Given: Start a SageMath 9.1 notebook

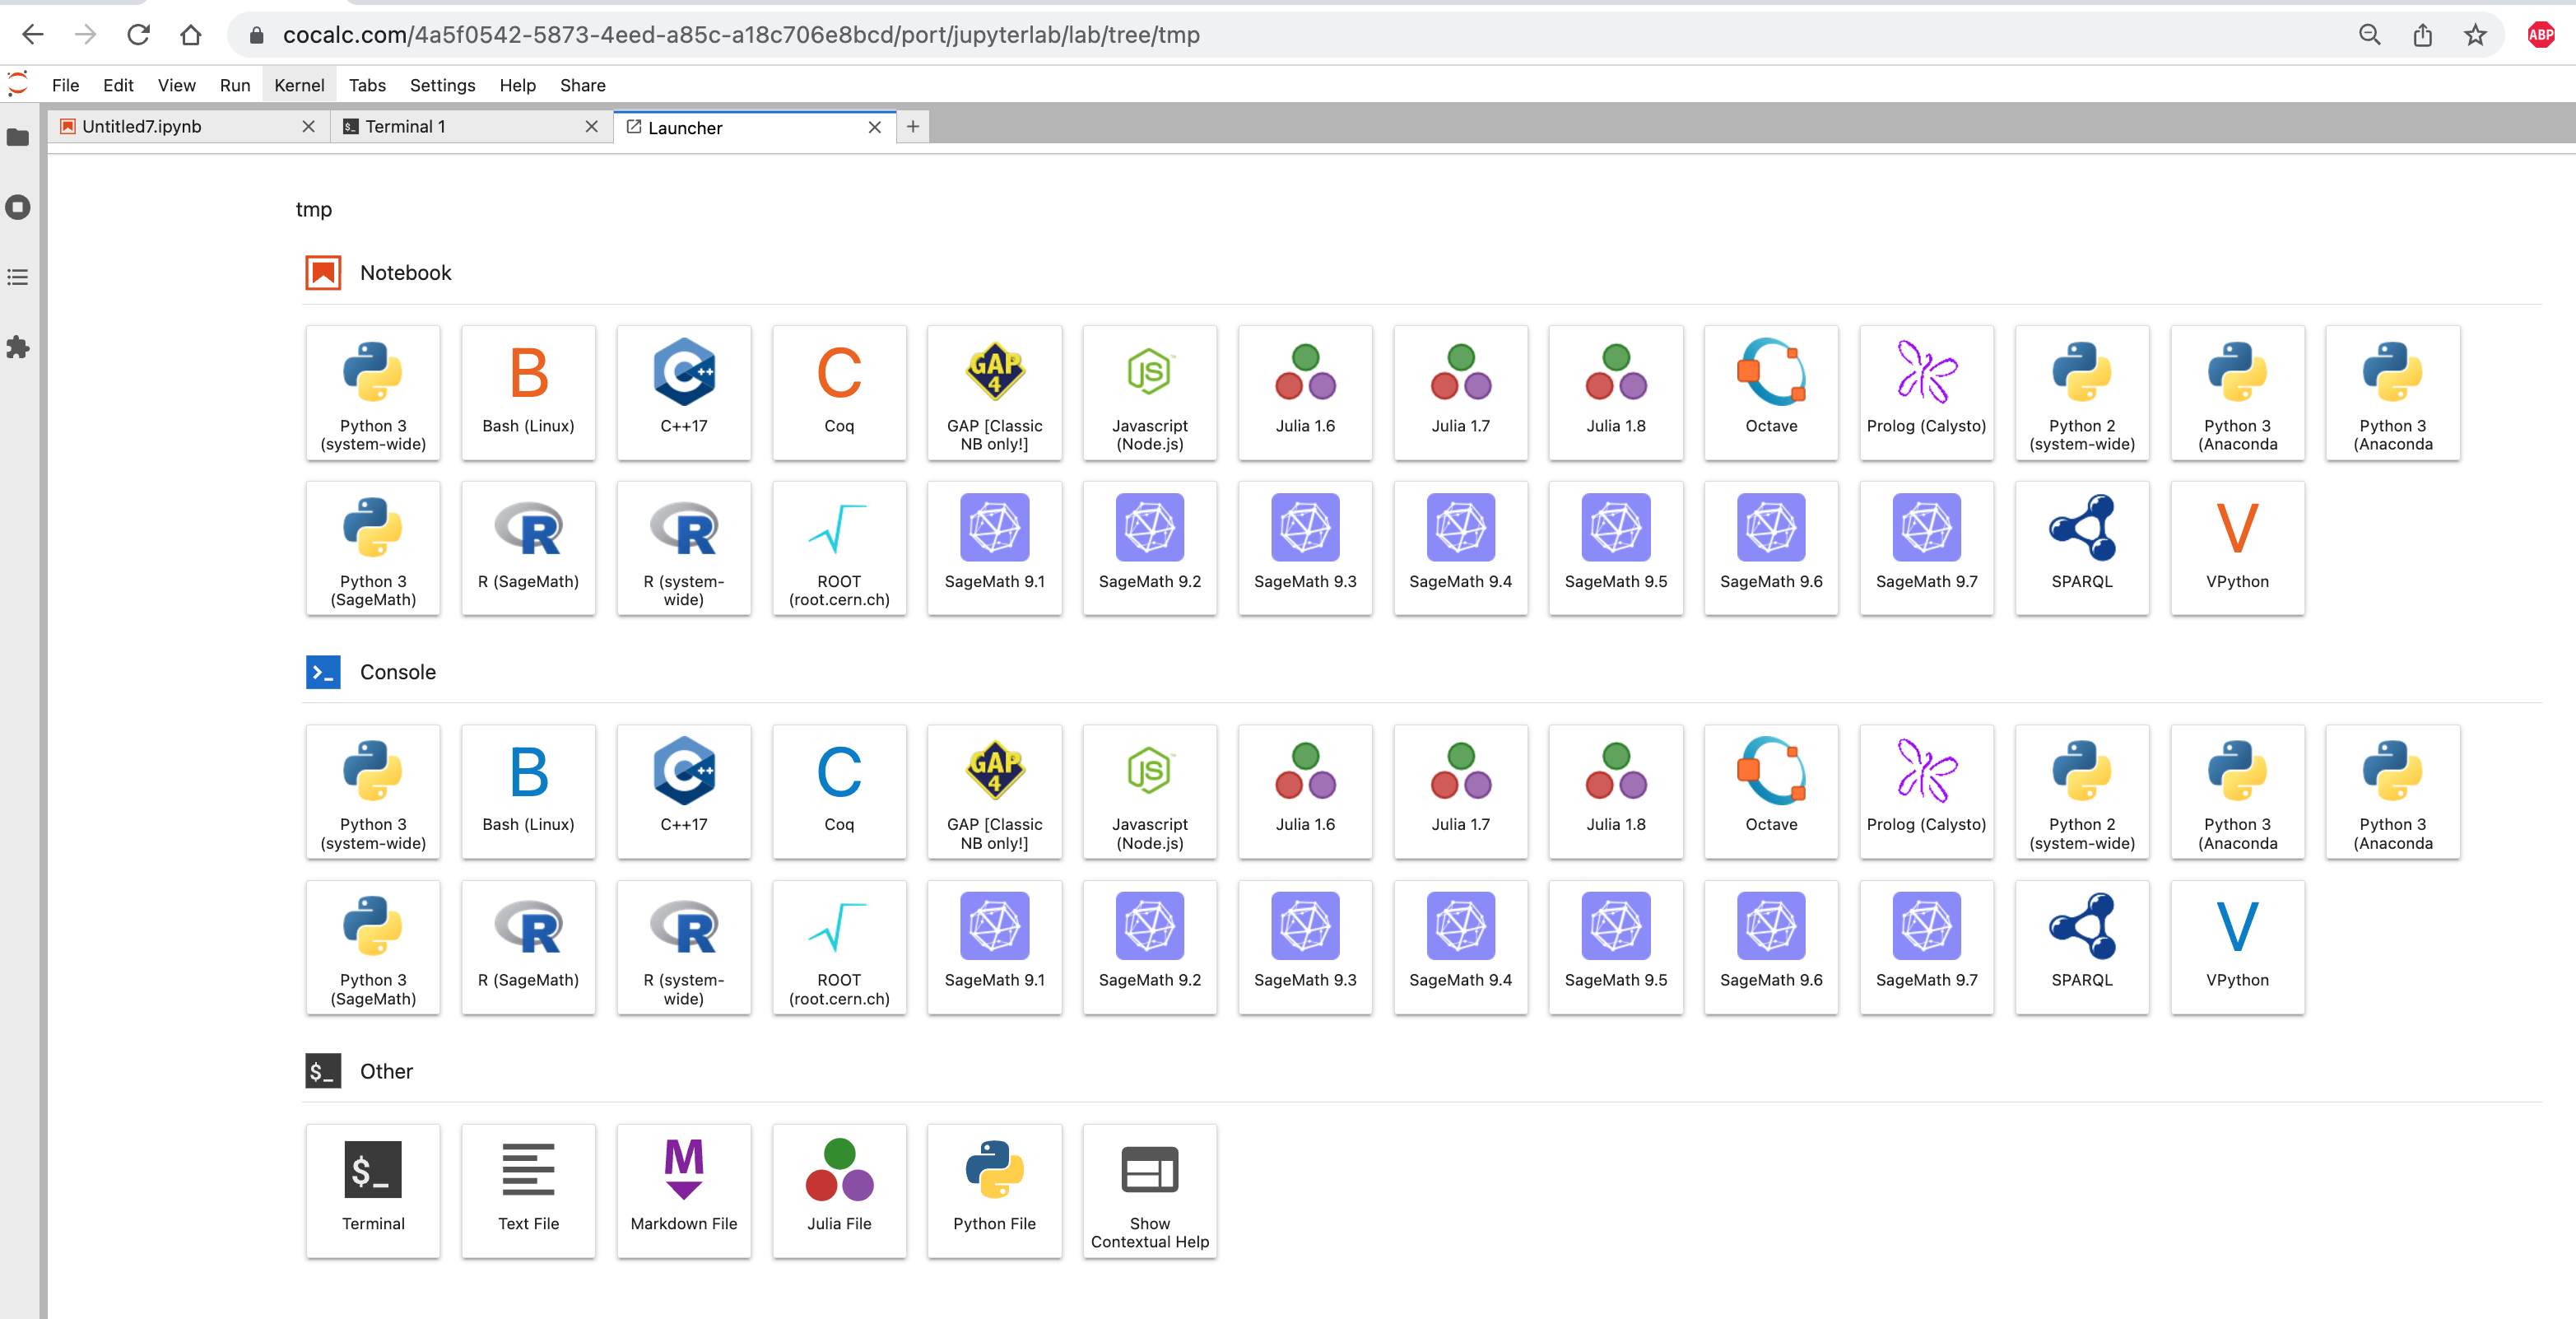Looking at the screenshot, I should pyautogui.click(x=994, y=548).
